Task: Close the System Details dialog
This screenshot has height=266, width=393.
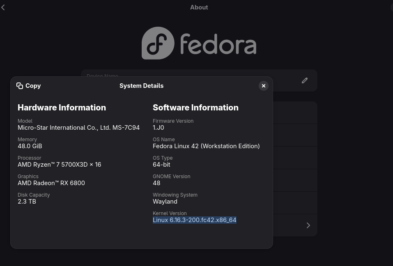Action: pos(264,86)
